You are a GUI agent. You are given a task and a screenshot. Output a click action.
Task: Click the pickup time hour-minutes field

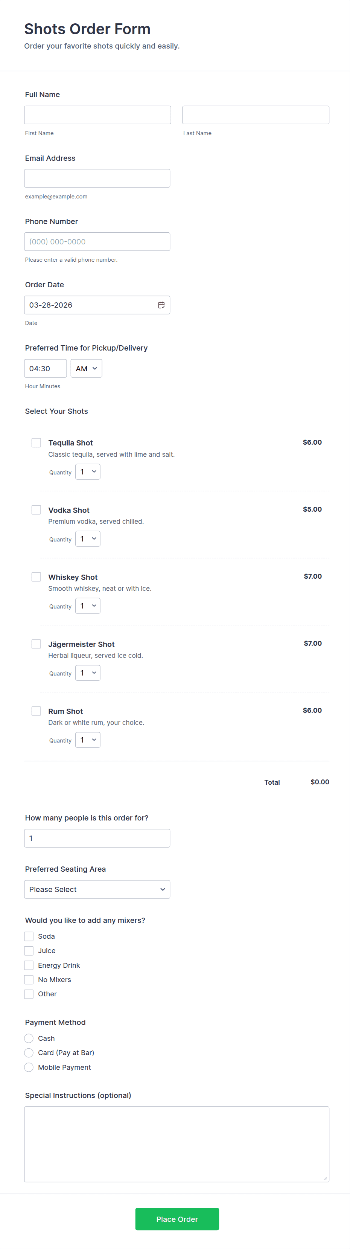click(x=45, y=369)
